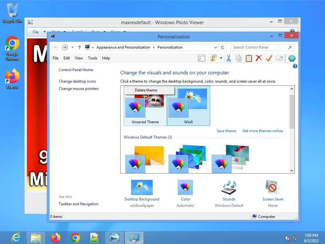Click Change desktop icons link
The width and height of the screenshot is (325, 244).
pos(77,81)
